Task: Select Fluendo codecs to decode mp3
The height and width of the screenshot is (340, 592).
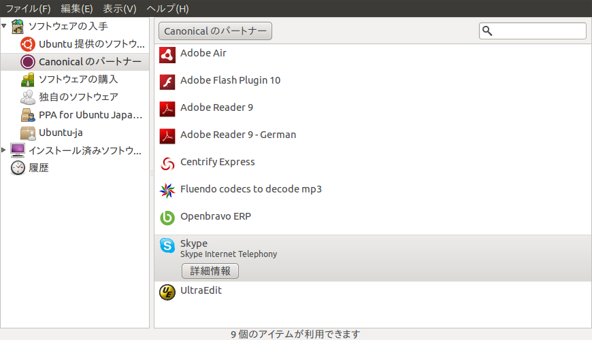Action: point(251,189)
